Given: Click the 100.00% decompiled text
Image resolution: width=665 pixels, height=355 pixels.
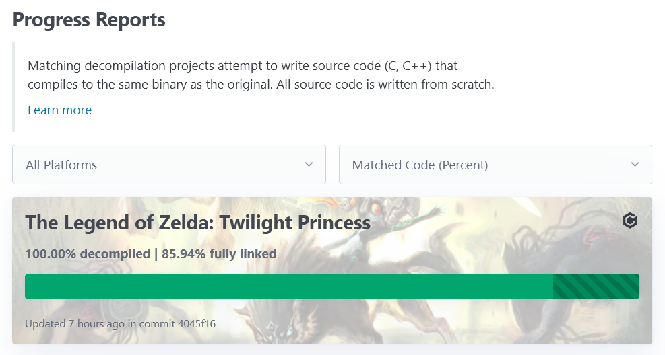Looking at the screenshot, I should tap(88, 254).
